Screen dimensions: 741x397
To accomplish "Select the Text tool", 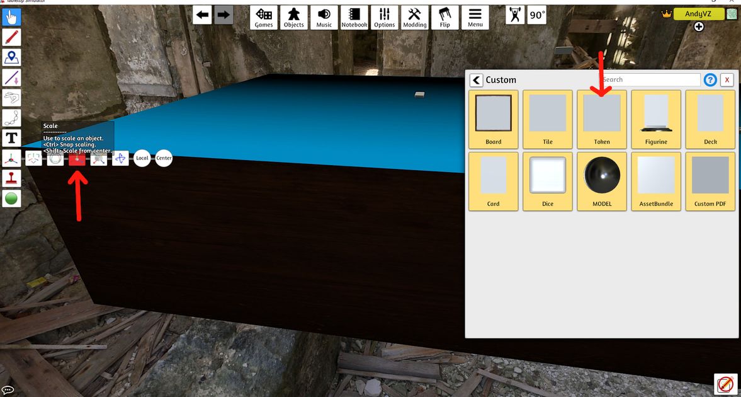I will pyautogui.click(x=11, y=138).
